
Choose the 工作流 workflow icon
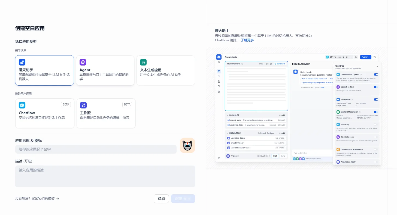click(x=83, y=105)
